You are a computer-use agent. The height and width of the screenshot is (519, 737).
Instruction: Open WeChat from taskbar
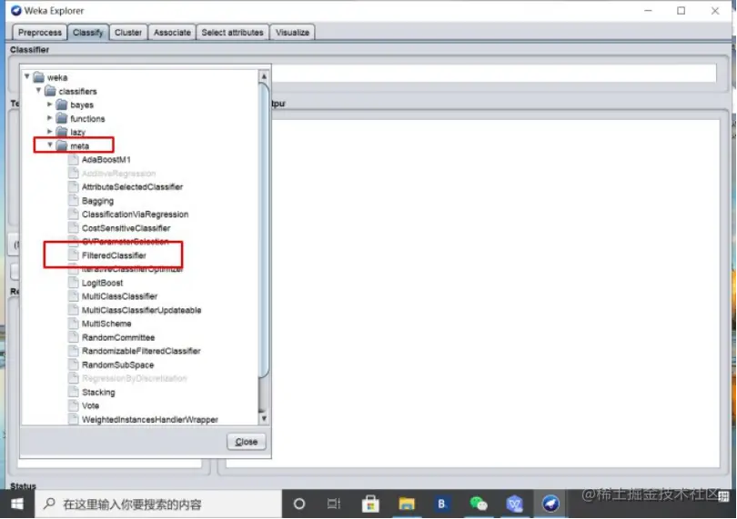[x=478, y=504]
